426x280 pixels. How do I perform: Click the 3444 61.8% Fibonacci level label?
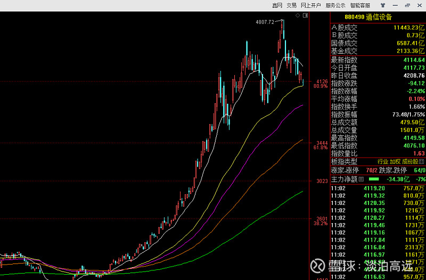(321, 145)
